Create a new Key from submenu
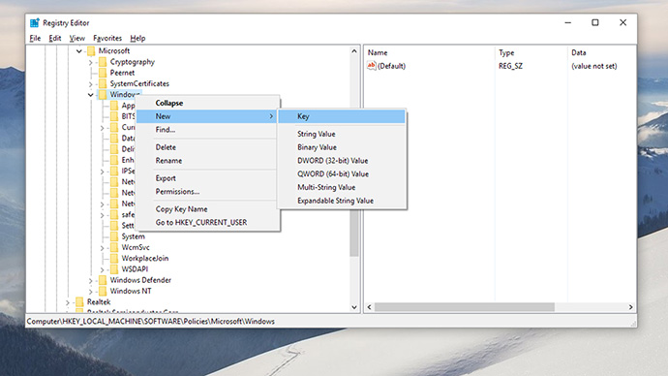This screenshot has width=668, height=376. [x=342, y=116]
